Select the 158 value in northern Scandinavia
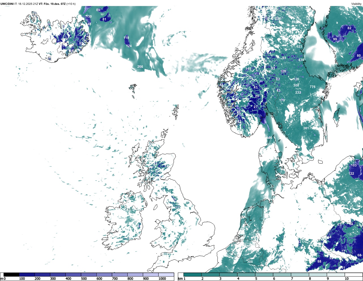Image resolution: width=363 pixels, height=281 pixels. pos(278,18)
